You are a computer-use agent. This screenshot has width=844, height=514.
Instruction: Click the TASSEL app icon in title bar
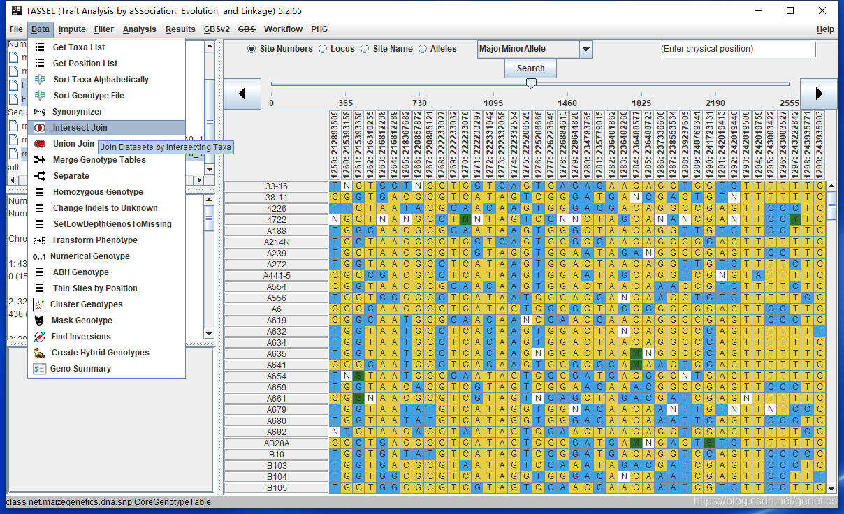[16, 11]
